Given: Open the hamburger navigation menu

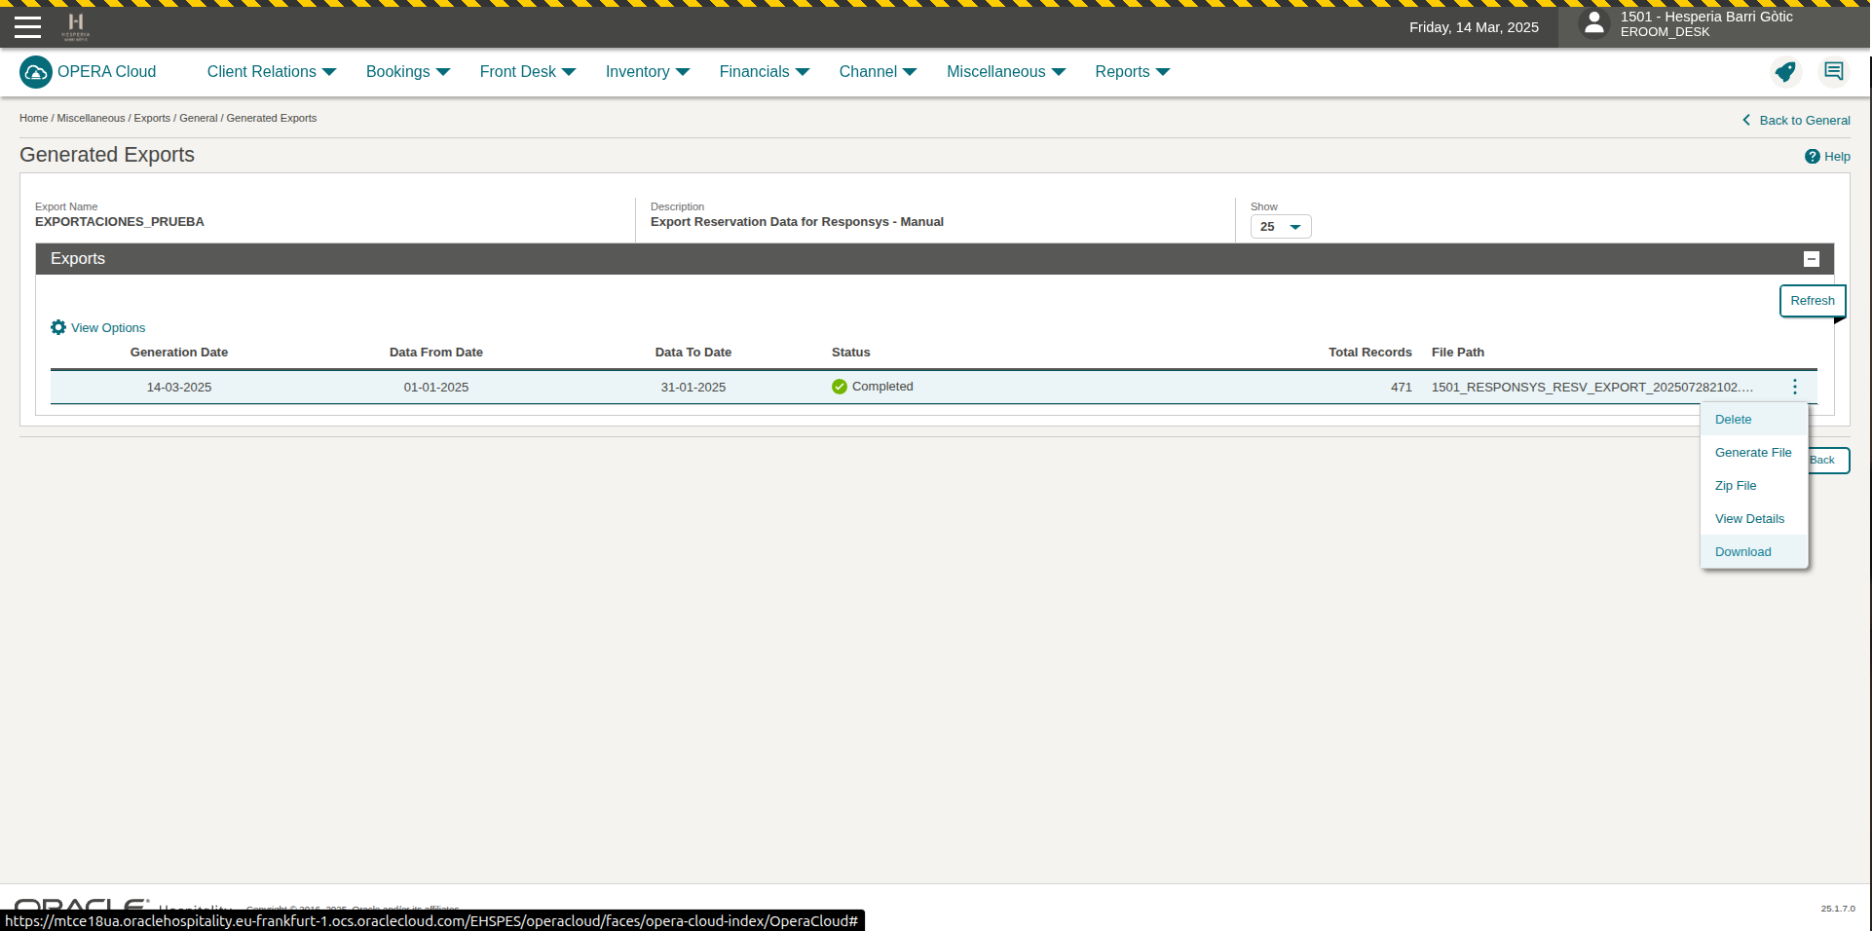Looking at the screenshot, I should (x=27, y=27).
